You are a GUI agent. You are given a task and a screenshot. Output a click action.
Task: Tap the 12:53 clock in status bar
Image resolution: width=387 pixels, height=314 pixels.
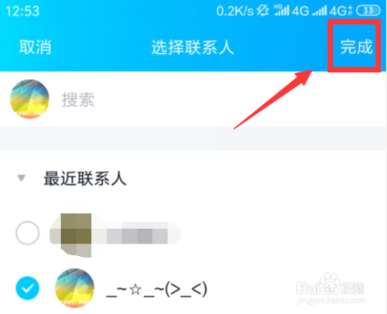coord(22,12)
